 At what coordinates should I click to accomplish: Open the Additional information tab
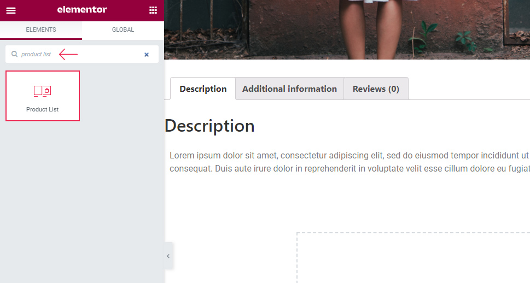[290, 89]
